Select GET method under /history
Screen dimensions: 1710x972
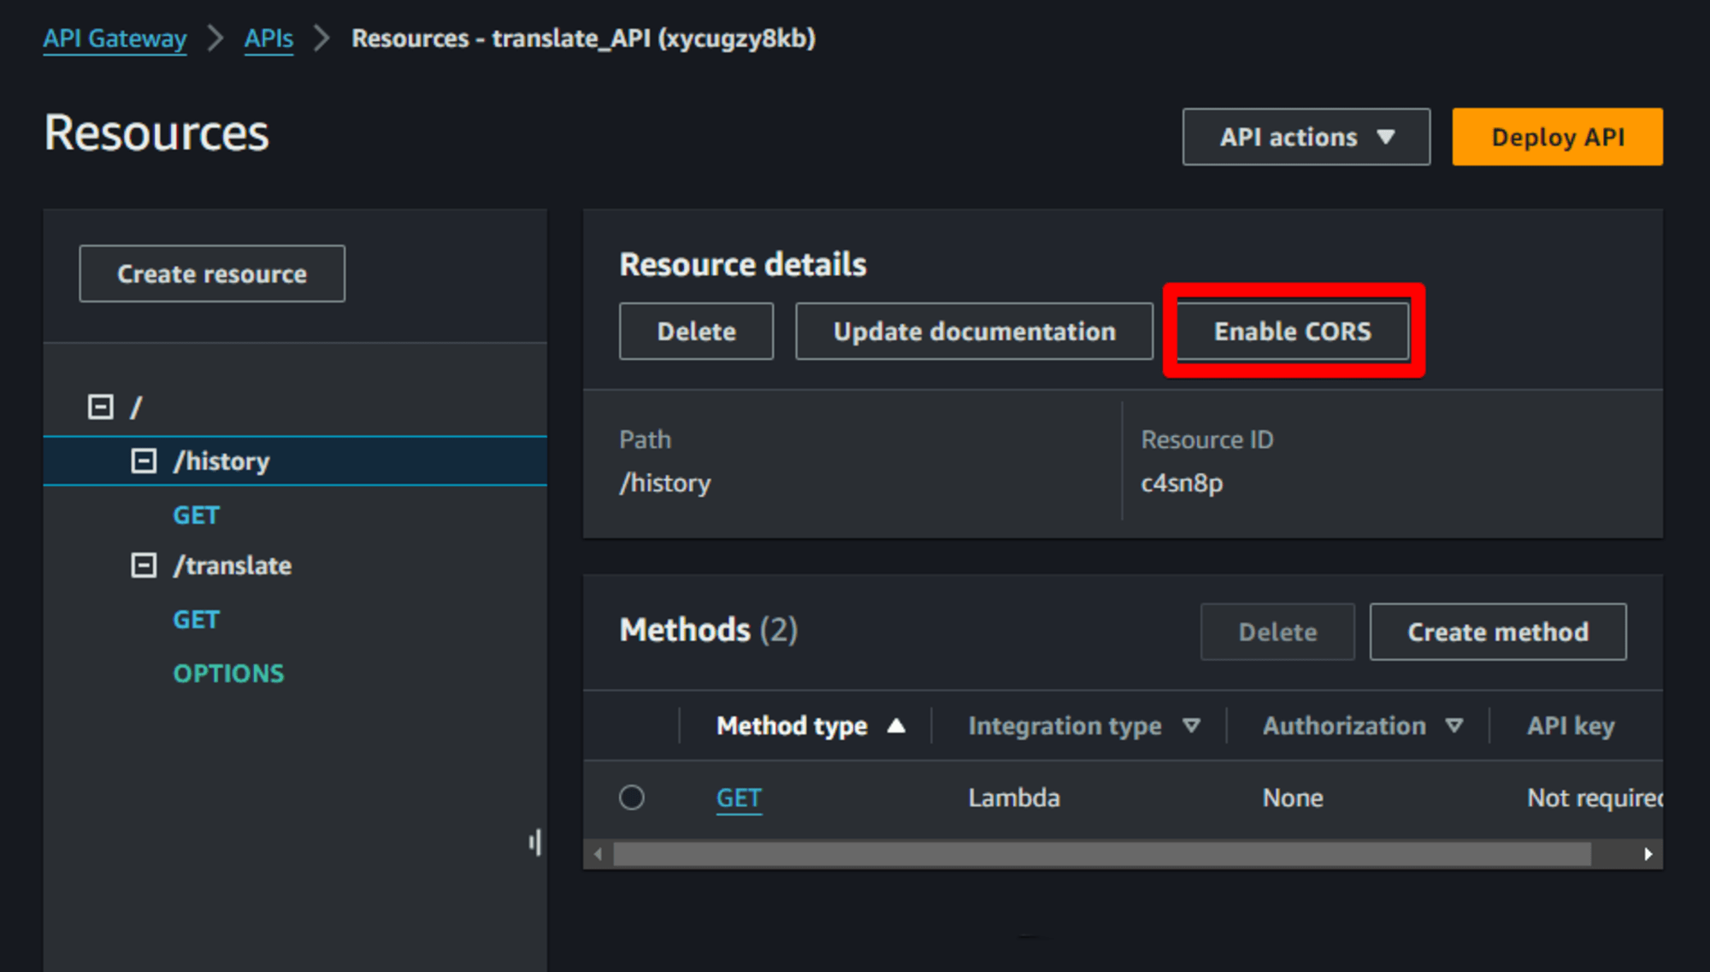pyautogui.click(x=196, y=515)
